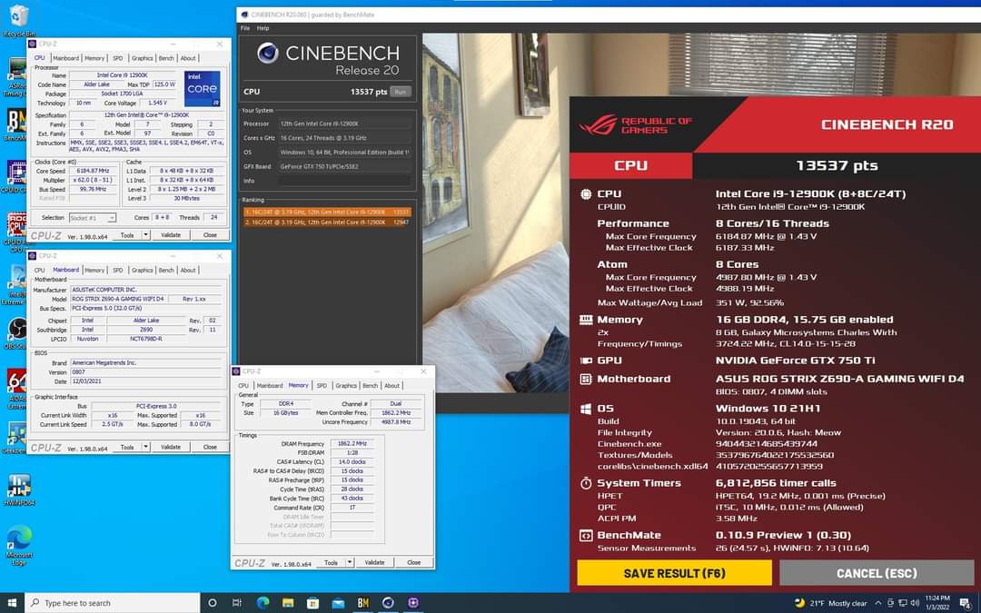
Task: Click Type here to search box
Action: coord(113,603)
